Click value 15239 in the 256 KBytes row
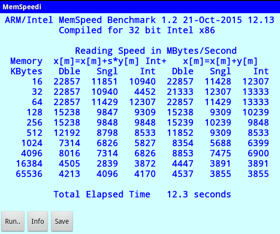The width and height of the screenshot is (280, 234). 180,123
